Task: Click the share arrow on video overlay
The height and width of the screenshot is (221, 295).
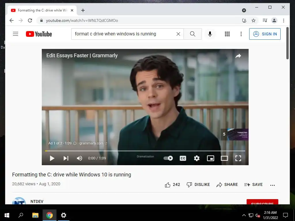Action: pos(238,56)
